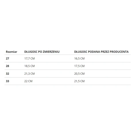Click the 21,3 CM measured value
The width and height of the screenshot is (135, 135).
pos(30,74)
